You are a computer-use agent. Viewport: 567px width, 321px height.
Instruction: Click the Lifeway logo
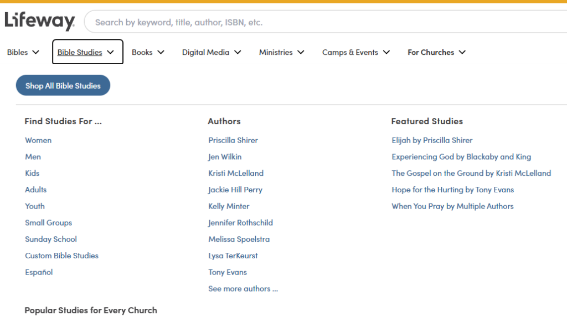40,21
